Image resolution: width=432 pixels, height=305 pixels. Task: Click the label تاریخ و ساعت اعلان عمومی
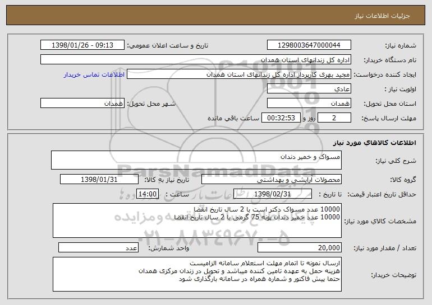click(168, 46)
